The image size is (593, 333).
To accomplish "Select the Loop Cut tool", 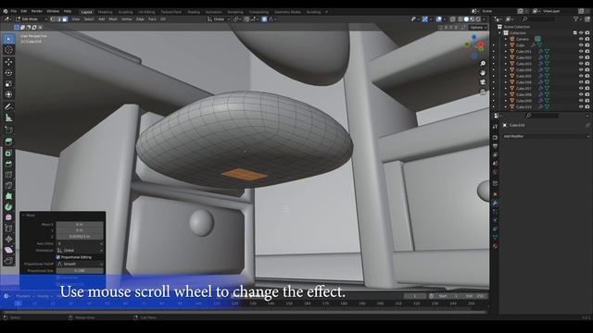I will point(8,175).
